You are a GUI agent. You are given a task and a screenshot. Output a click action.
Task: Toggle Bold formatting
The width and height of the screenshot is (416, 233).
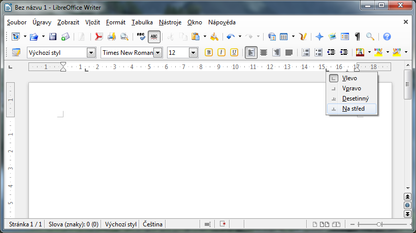point(209,52)
